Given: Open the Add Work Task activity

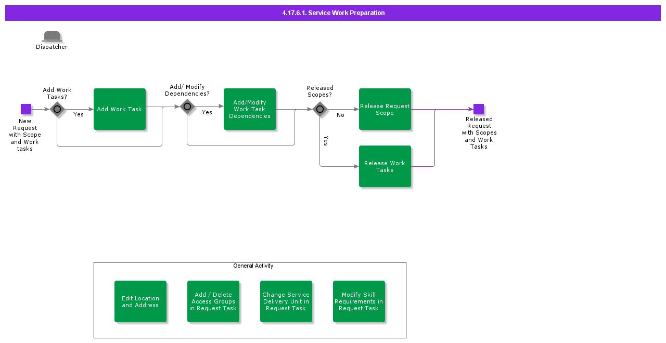Looking at the screenshot, I should 120,109.
